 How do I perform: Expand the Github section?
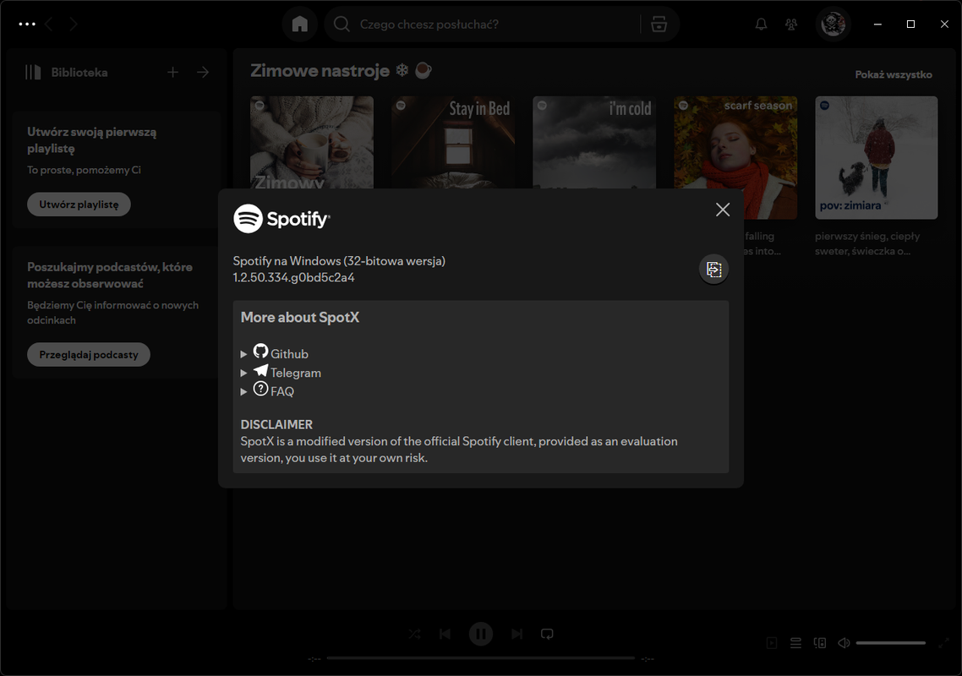click(243, 354)
